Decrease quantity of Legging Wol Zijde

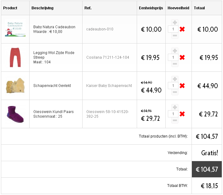click(x=175, y=64)
